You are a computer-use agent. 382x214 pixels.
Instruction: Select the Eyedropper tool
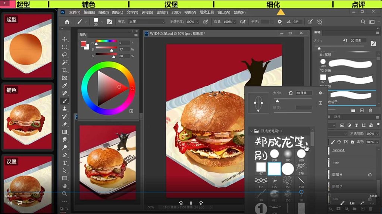(x=65, y=85)
